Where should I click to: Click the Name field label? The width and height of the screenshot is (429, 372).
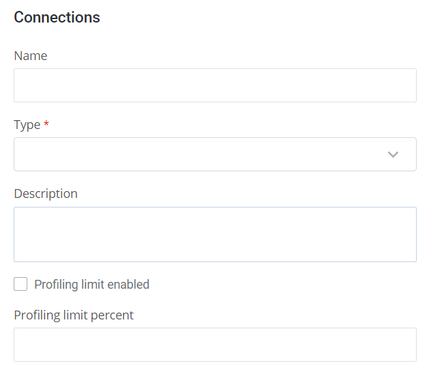31,56
